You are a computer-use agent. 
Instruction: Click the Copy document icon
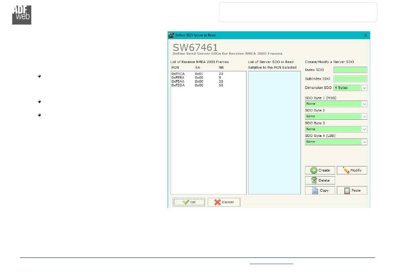pos(315,190)
